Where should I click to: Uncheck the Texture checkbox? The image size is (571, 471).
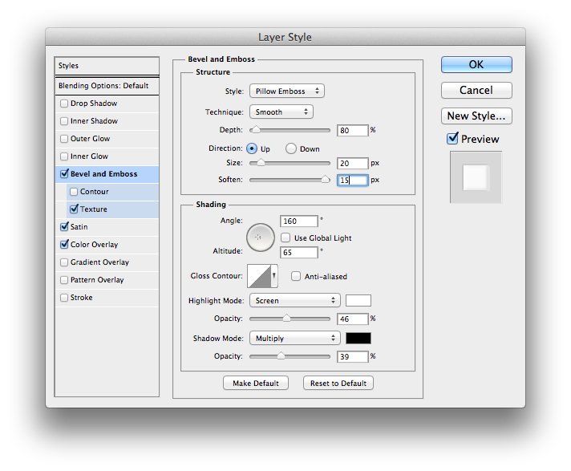pos(74,209)
